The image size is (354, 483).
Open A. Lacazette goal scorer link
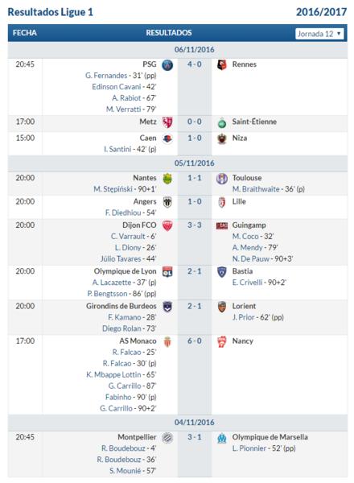click(x=112, y=283)
